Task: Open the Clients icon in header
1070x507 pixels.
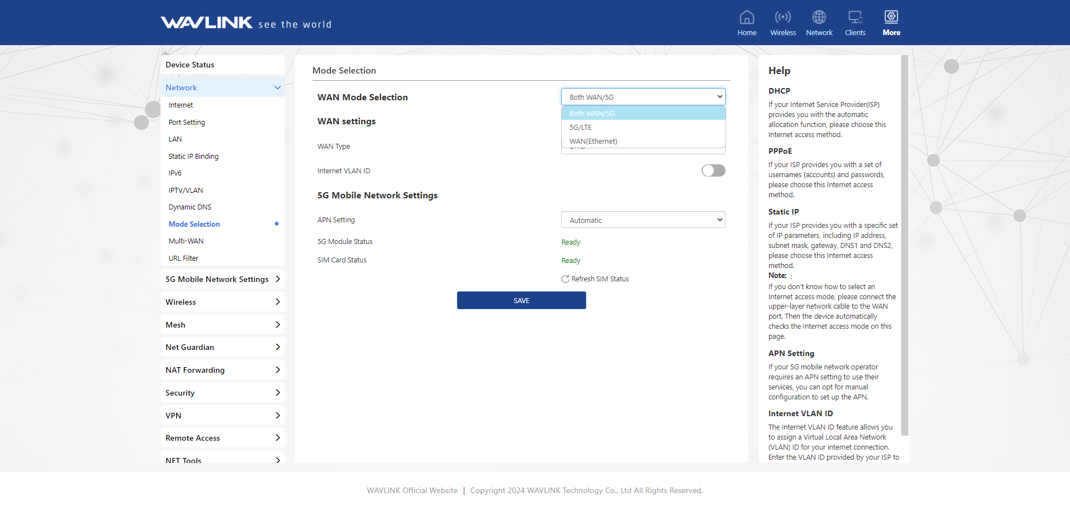Action: click(855, 18)
